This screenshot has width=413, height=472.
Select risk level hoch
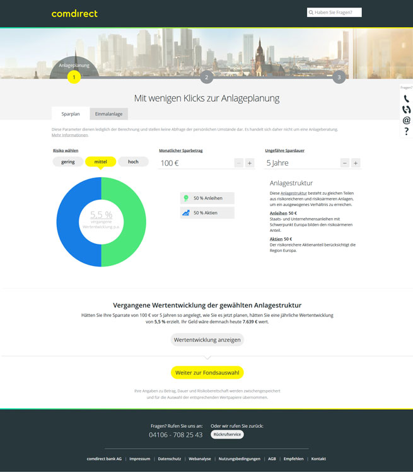133,162
